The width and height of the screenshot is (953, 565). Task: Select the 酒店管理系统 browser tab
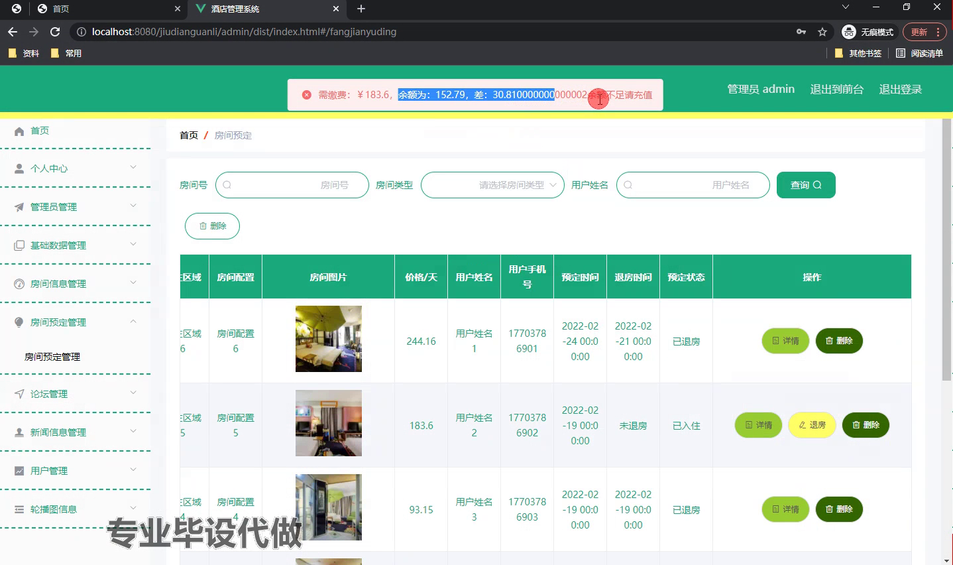pos(267,9)
